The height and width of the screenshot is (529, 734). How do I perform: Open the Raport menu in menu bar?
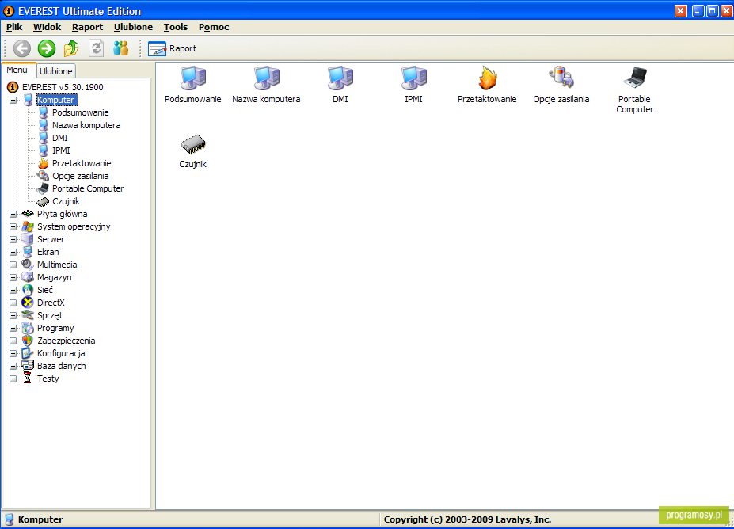pyautogui.click(x=87, y=27)
